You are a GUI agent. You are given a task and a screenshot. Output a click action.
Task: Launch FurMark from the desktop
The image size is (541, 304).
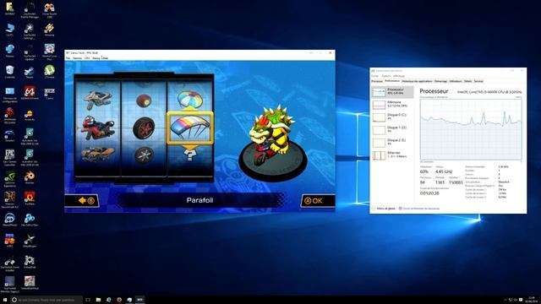(30, 198)
